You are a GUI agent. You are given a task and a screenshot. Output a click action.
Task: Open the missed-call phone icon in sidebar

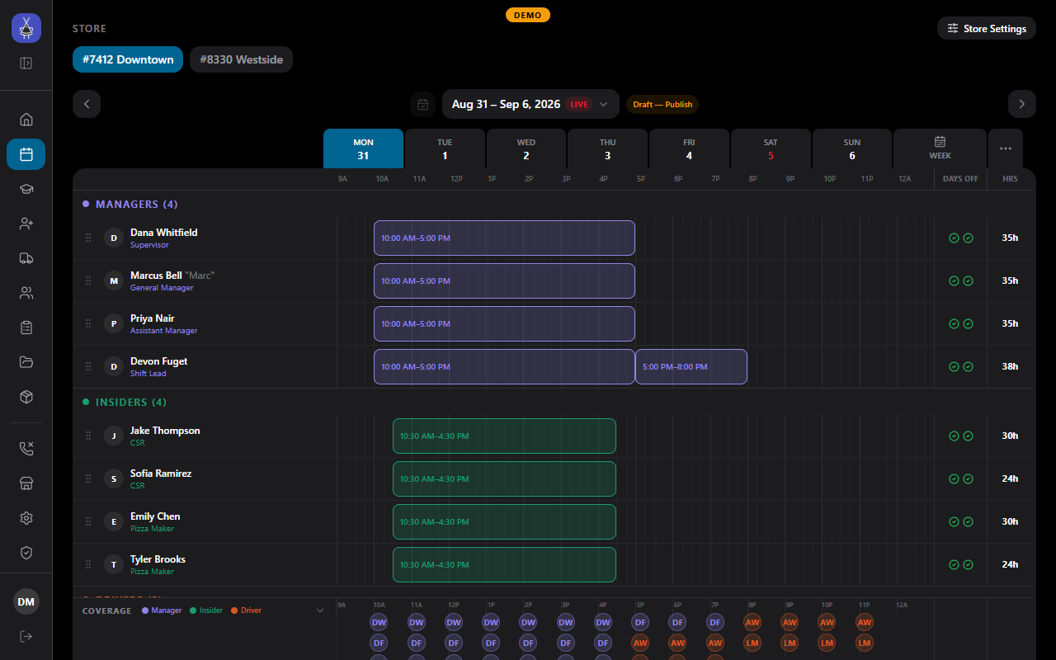click(26, 449)
